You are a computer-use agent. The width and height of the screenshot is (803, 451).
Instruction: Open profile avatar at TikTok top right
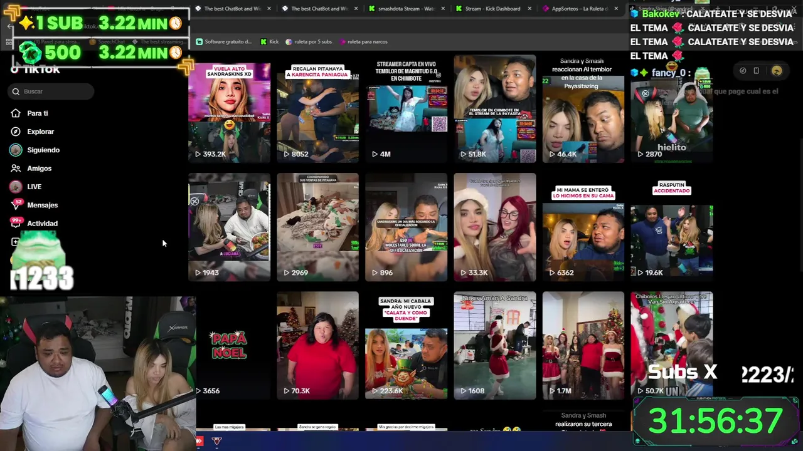pos(777,71)
